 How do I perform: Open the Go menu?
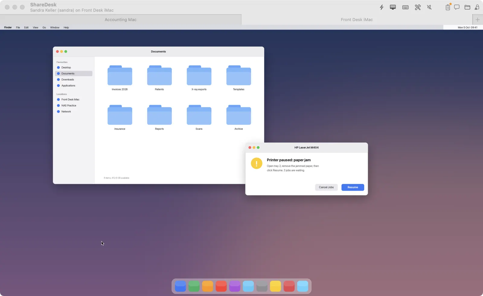tap(44, 27)
